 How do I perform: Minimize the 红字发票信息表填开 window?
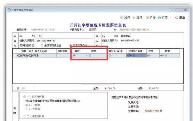pyautogui.click(x=172, y=10)
